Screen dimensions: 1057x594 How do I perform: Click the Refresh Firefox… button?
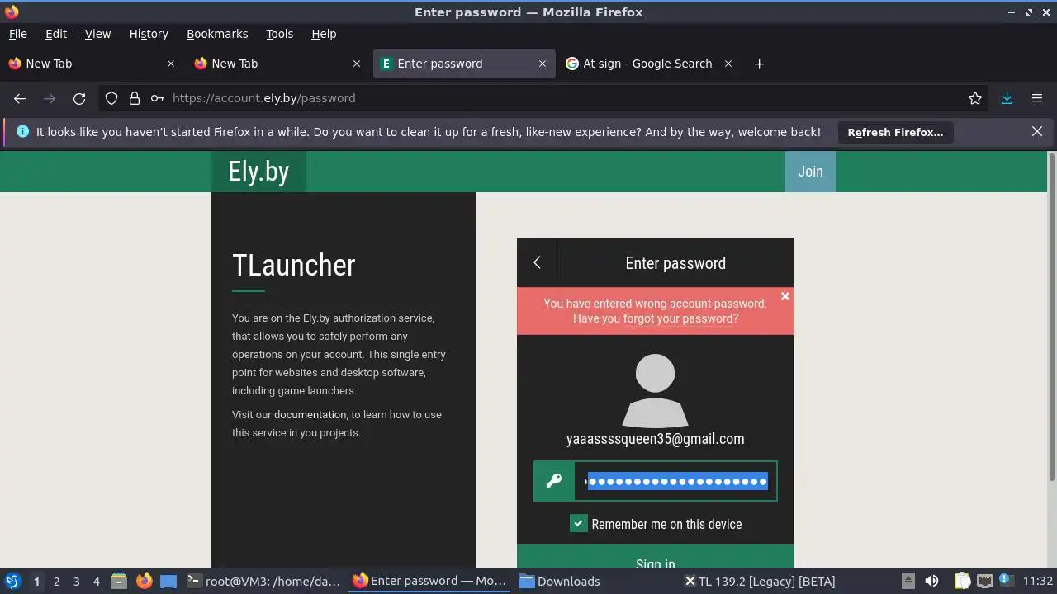(x=895, y=132)
